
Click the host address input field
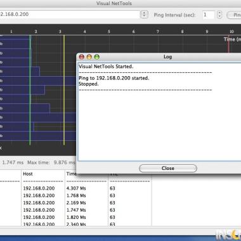pyautogui.click(x=70, y=15)
